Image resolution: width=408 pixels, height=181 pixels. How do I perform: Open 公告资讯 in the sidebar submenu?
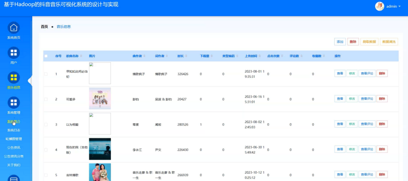click(14, 148)
